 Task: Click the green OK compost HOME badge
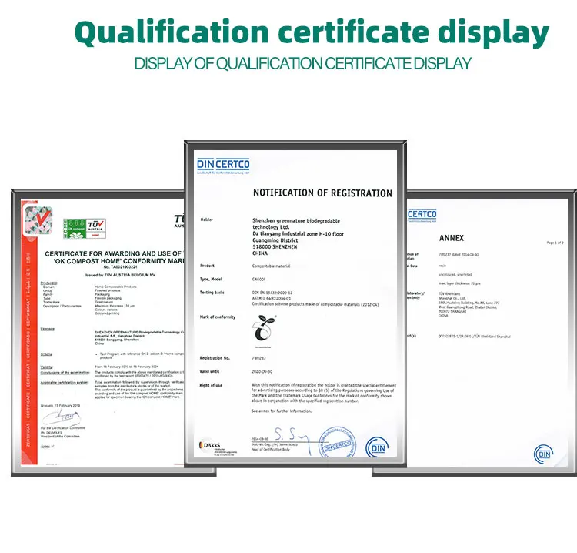[x=75, y=228]
